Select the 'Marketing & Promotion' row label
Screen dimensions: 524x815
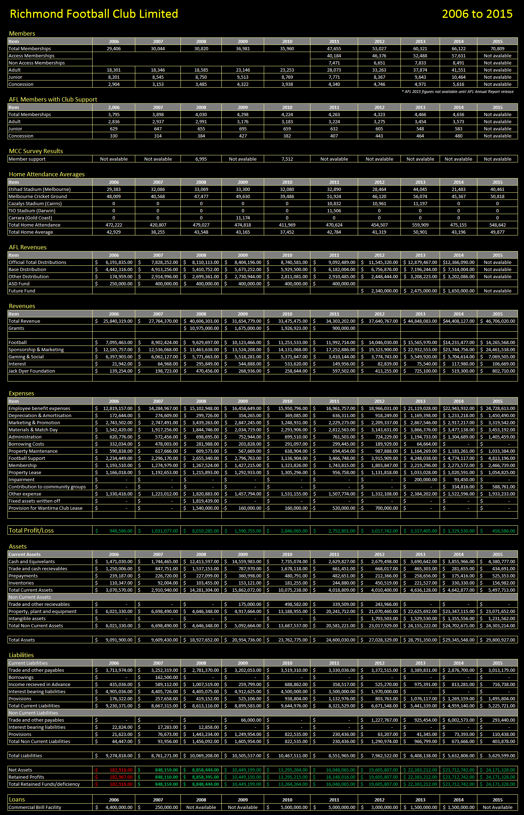(35, 422)
